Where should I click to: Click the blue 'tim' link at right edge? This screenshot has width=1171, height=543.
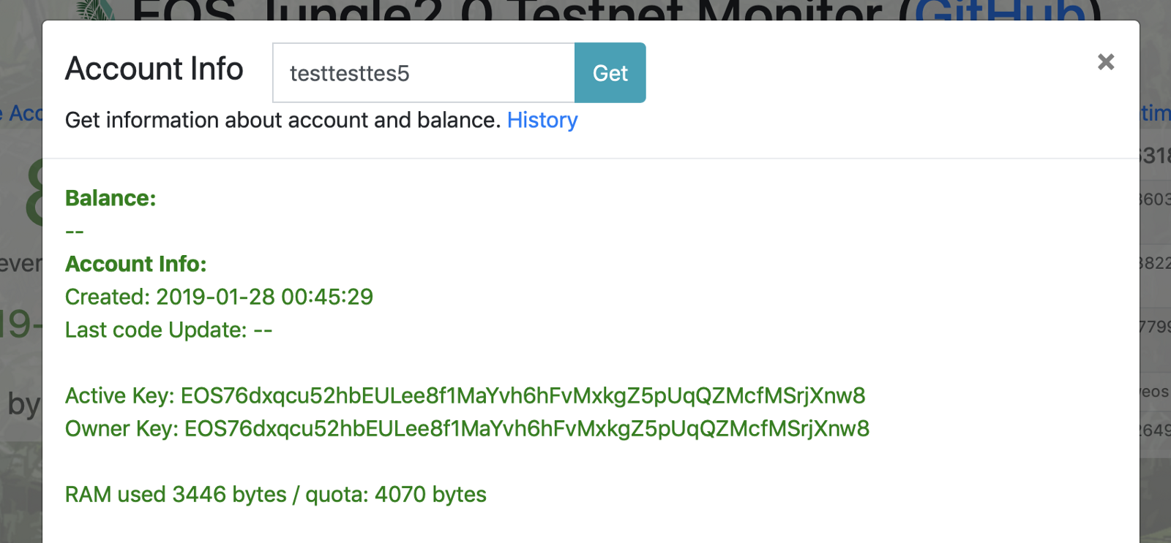(1156, 113)
